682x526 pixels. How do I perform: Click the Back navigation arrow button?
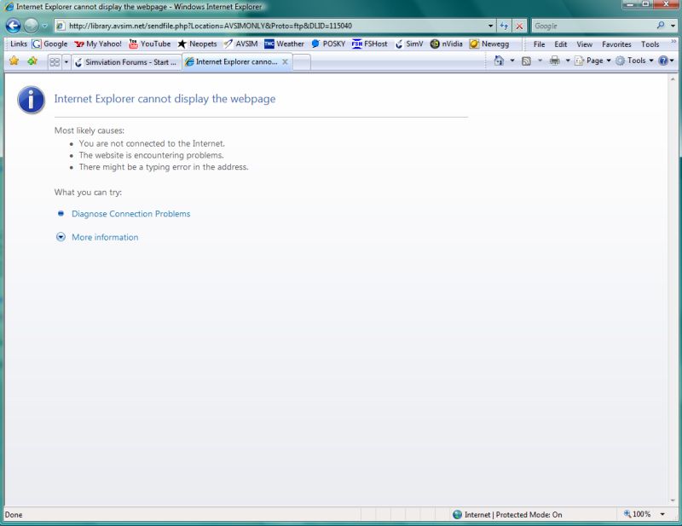pos(13,26)
